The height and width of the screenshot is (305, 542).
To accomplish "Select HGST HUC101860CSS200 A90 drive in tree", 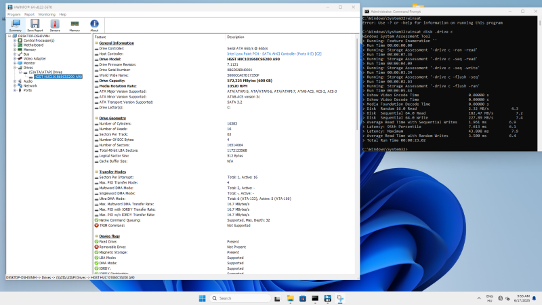I will click(x=58, y=77).
